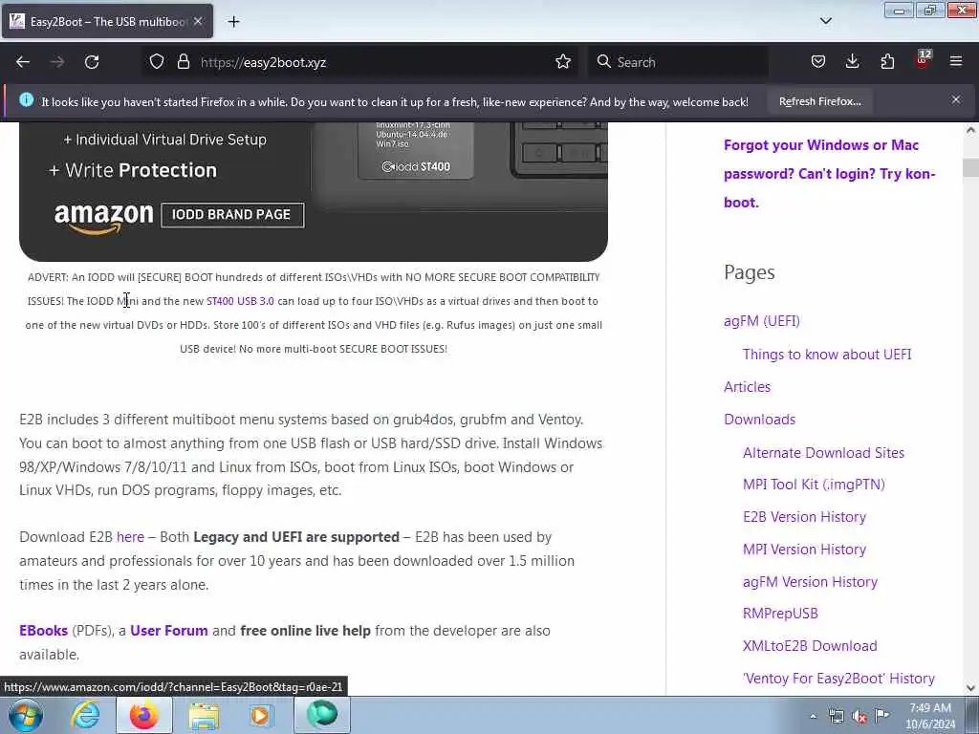View agFM Version History
The width and height of the screenshot is (979, 734).
click(810, 582)
